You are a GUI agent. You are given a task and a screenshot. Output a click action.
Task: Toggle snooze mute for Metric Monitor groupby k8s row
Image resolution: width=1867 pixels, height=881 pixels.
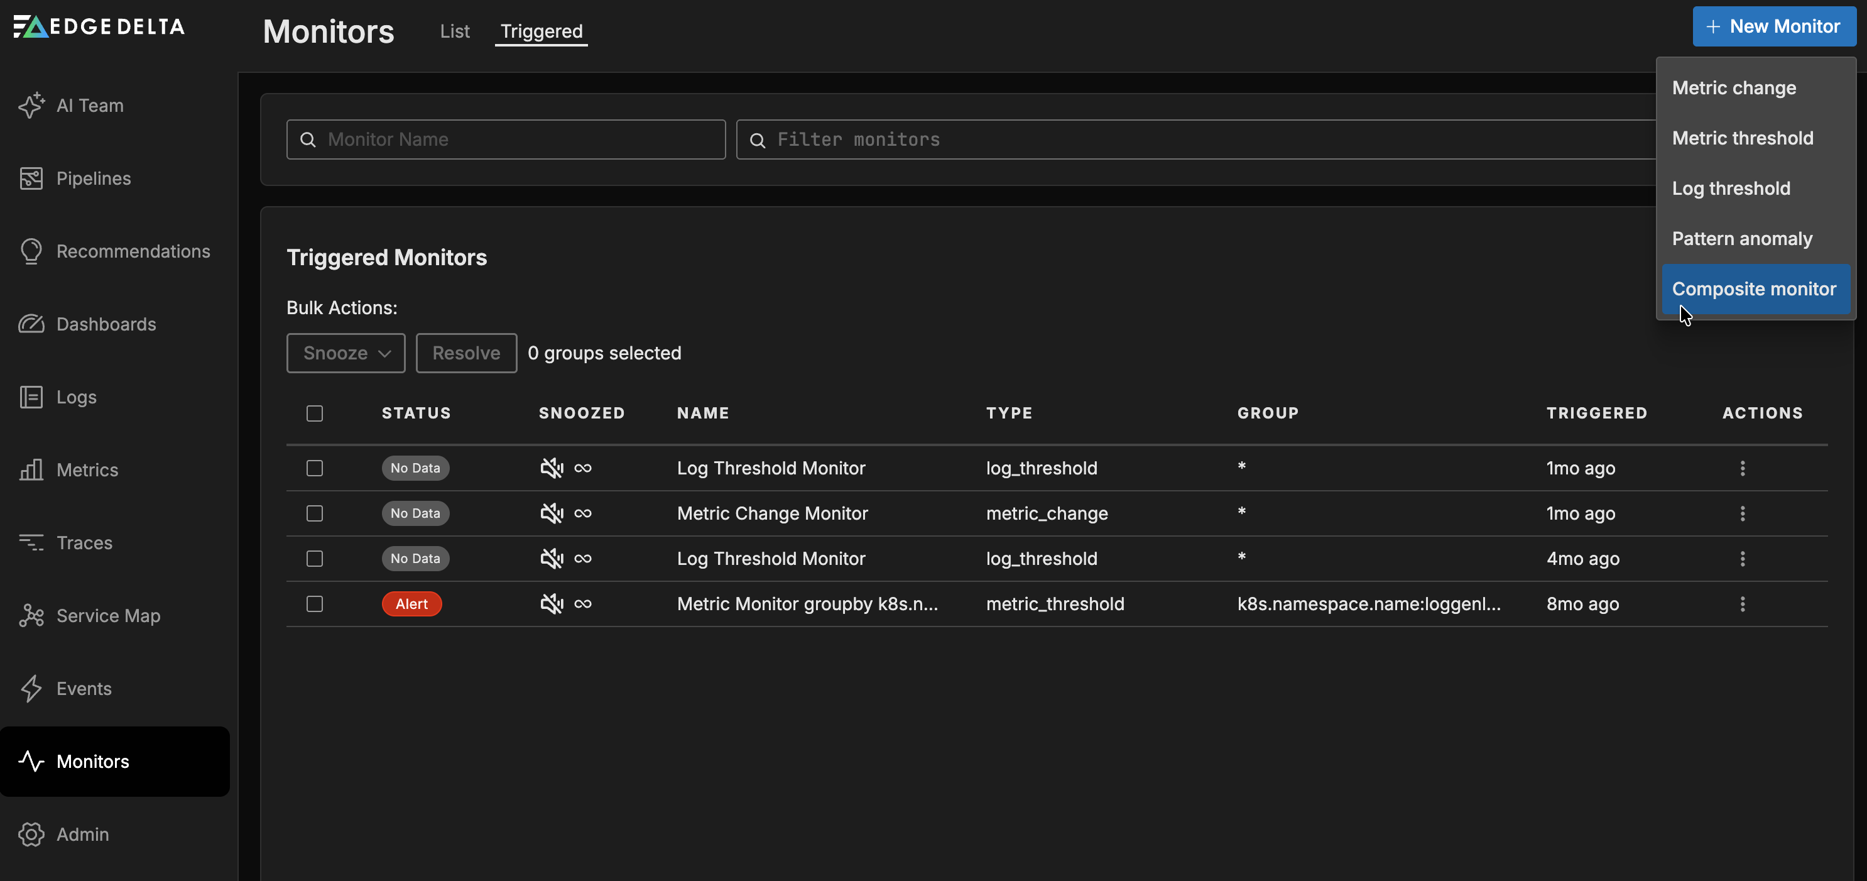click(x=552, y=603)
